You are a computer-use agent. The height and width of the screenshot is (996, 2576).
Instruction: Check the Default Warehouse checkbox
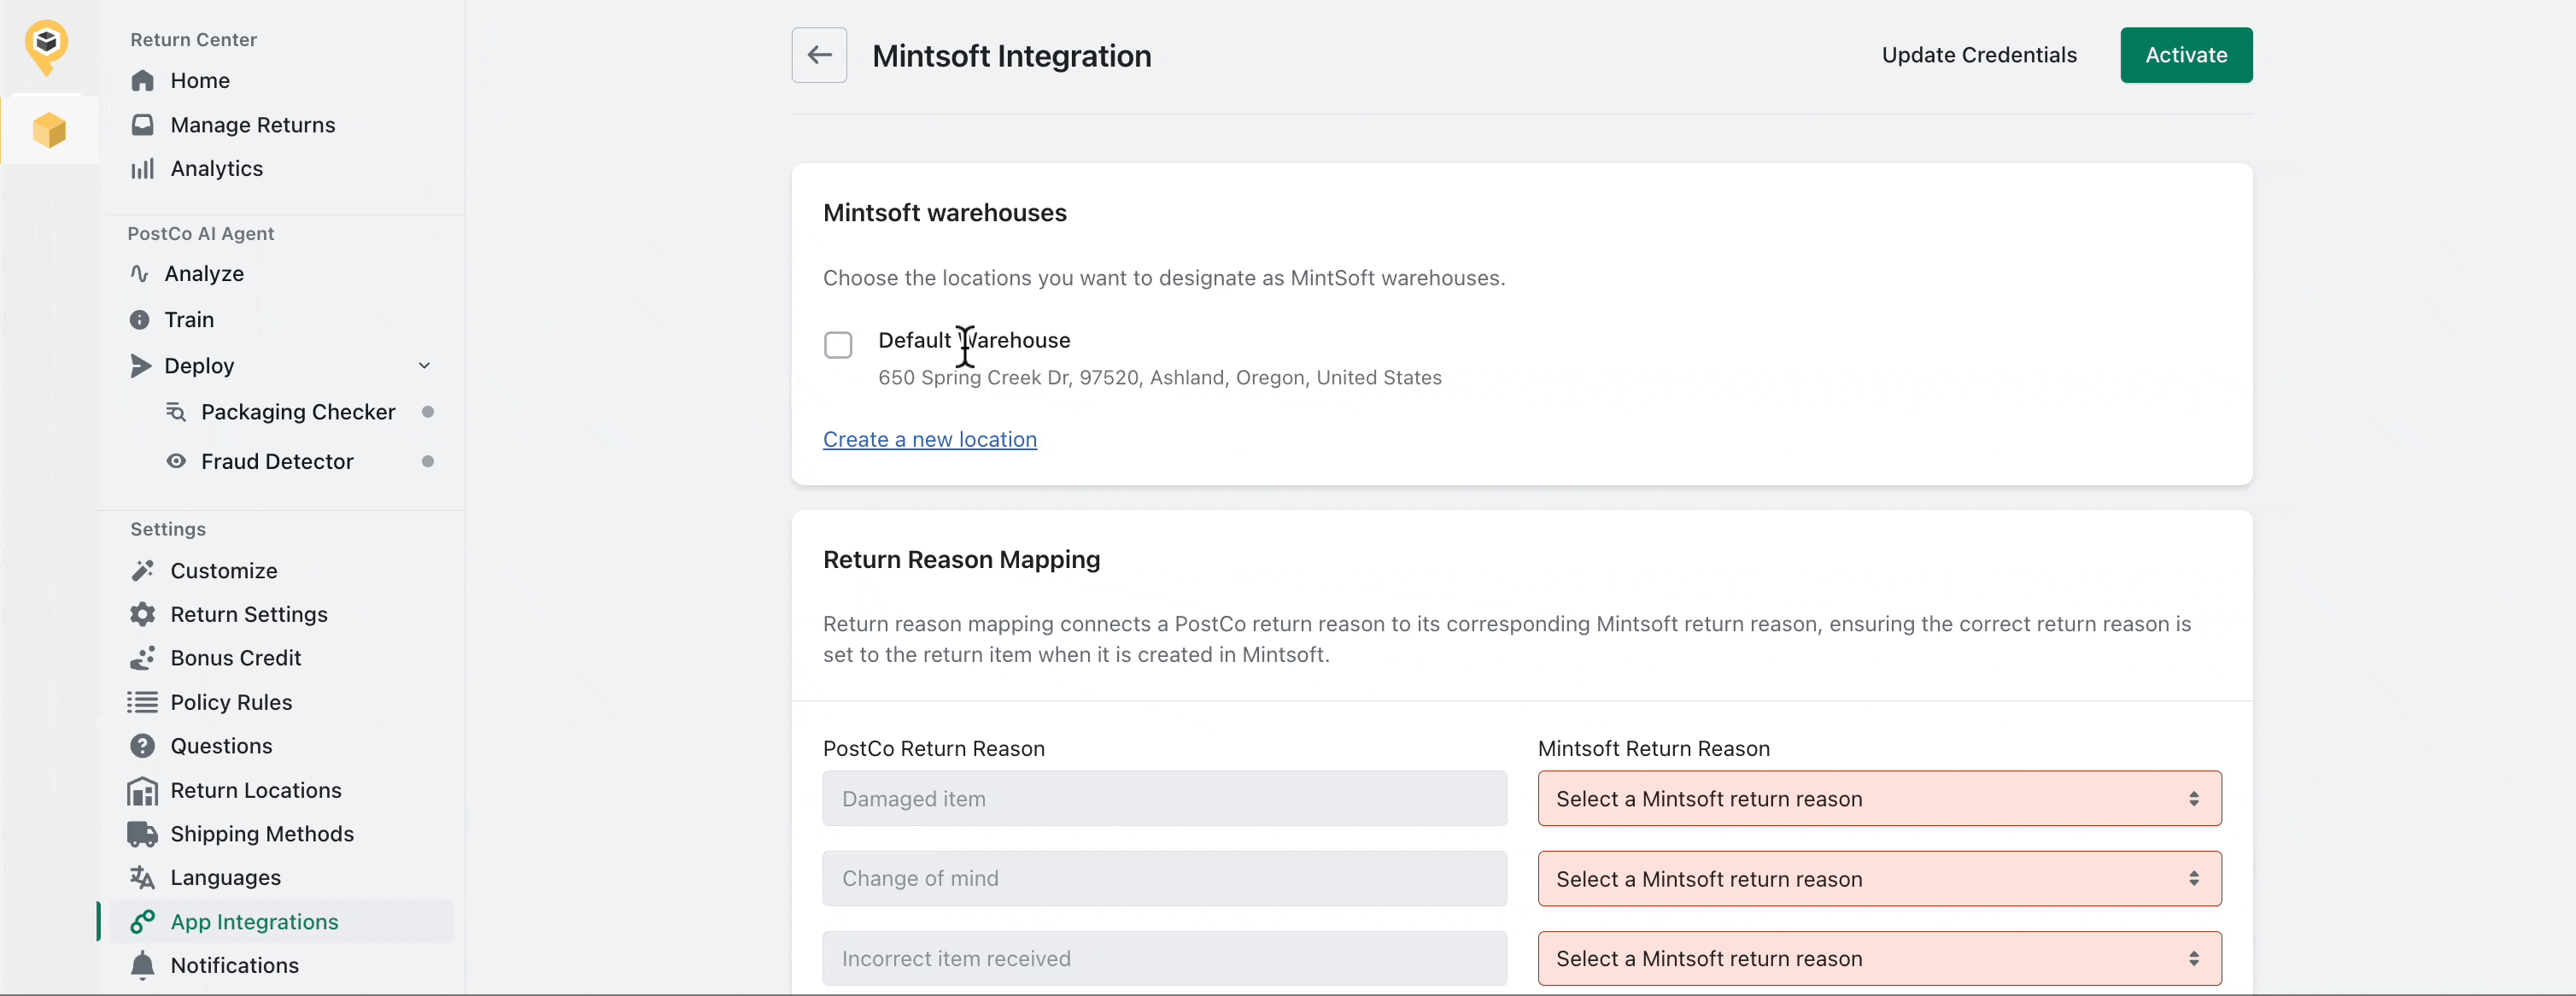point(838,345)
